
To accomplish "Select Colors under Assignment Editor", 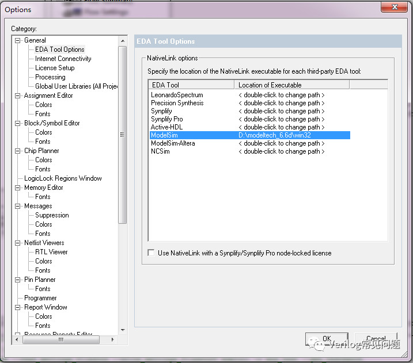I will pyautogui.click(x=44, y=105).
